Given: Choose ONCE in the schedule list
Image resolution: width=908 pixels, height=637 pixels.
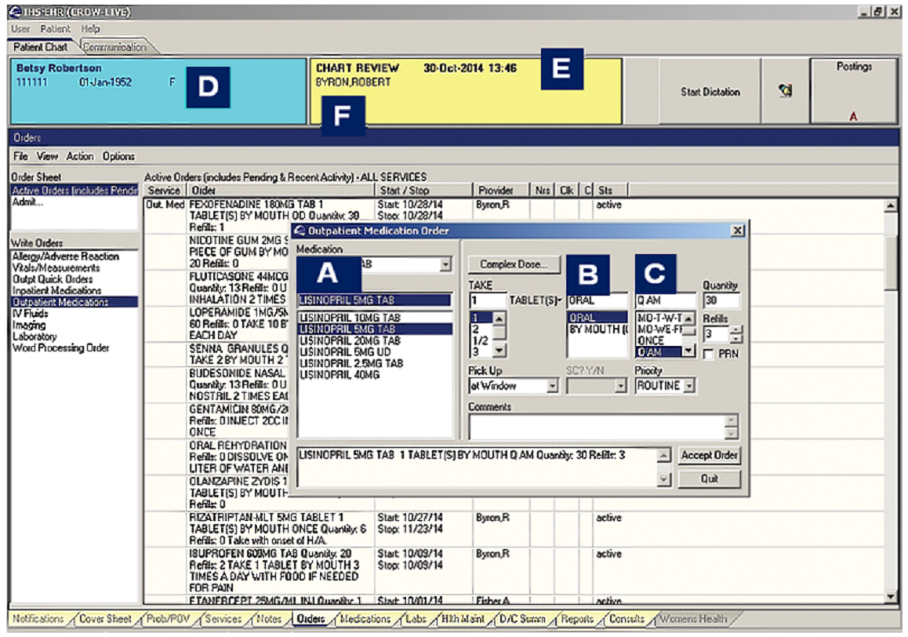Looking at the screenshot, I should [659, 340].
